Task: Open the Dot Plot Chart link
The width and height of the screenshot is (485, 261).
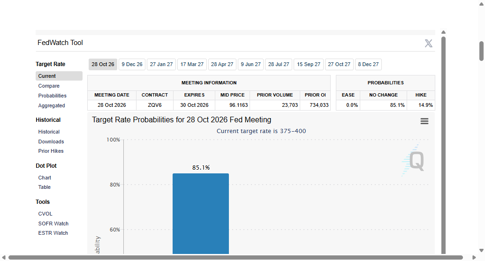Action: point(45,178)
